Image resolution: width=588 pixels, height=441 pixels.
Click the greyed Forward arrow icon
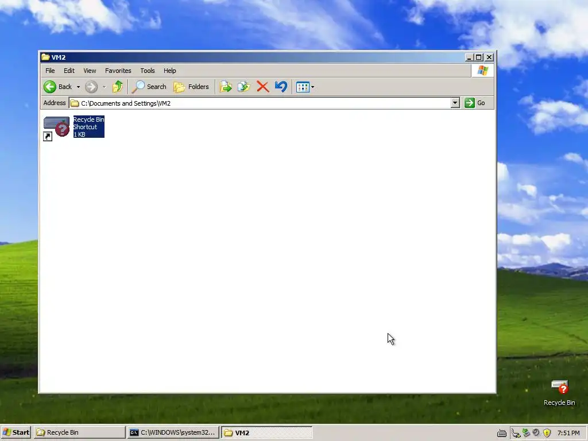pos(91,87)
